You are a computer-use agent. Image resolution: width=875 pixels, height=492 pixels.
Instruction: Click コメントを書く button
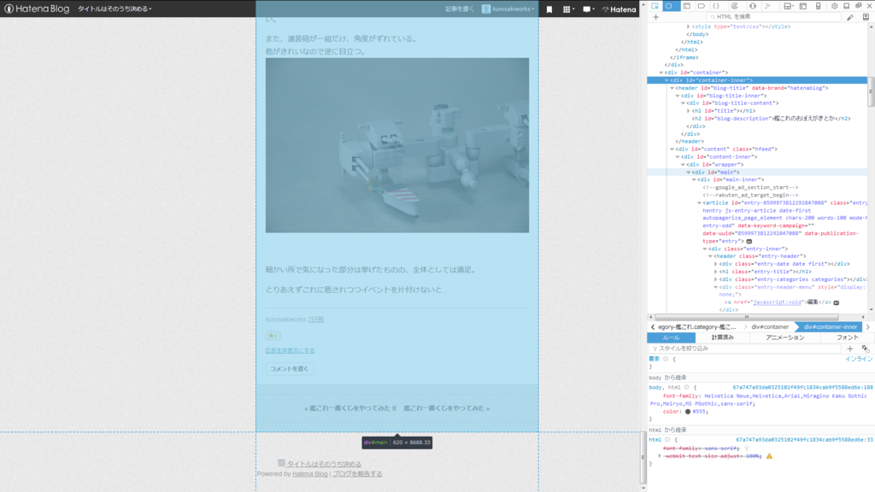pos(289,369)
